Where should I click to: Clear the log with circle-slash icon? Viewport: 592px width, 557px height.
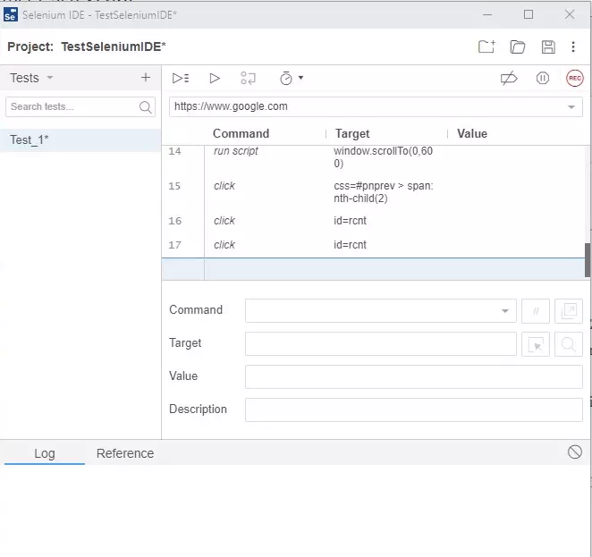click(x=574, y=452)
